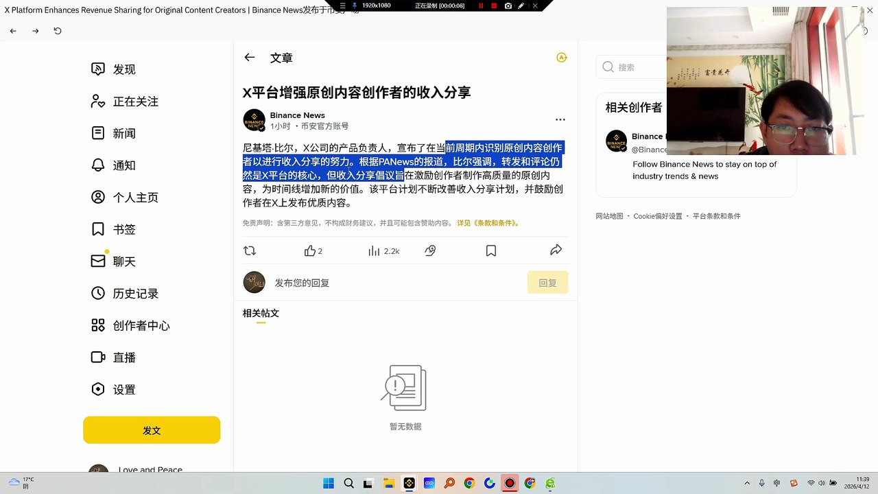878x494 pixels.
Task: Click the translate icon beside 文章 header
Action: (562, 58)
